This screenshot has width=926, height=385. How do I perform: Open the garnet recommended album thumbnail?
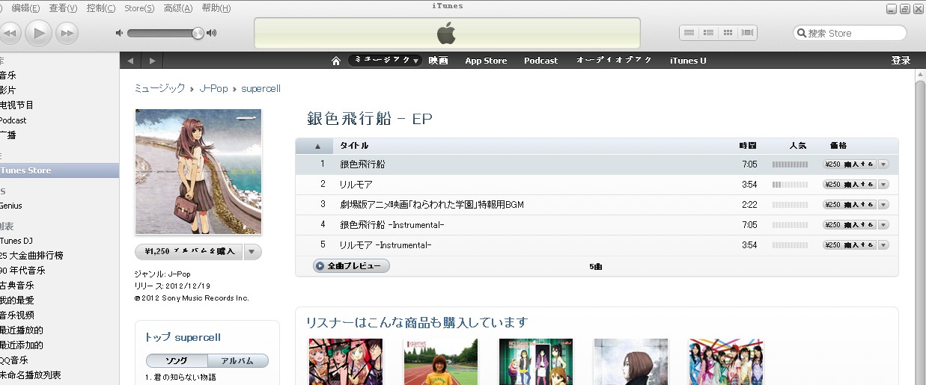[440, 361]
